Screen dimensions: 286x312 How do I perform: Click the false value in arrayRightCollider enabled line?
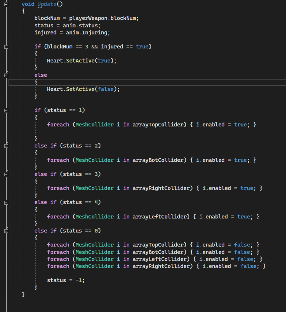tap(248, 266)
